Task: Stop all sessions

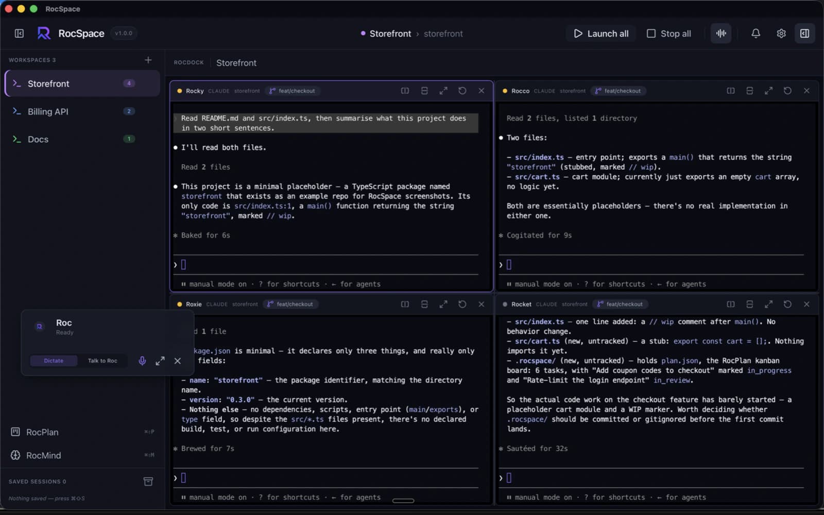Action: click(x=668, y=33)
